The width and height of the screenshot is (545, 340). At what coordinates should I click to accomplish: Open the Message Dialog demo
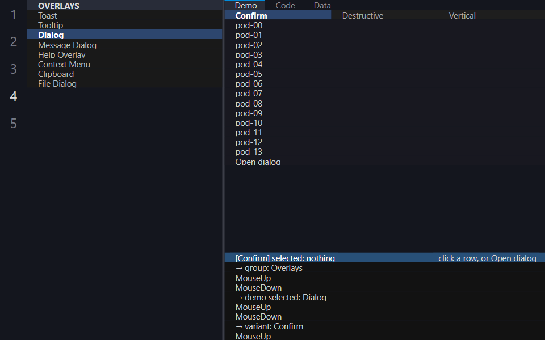pos(124,45)
